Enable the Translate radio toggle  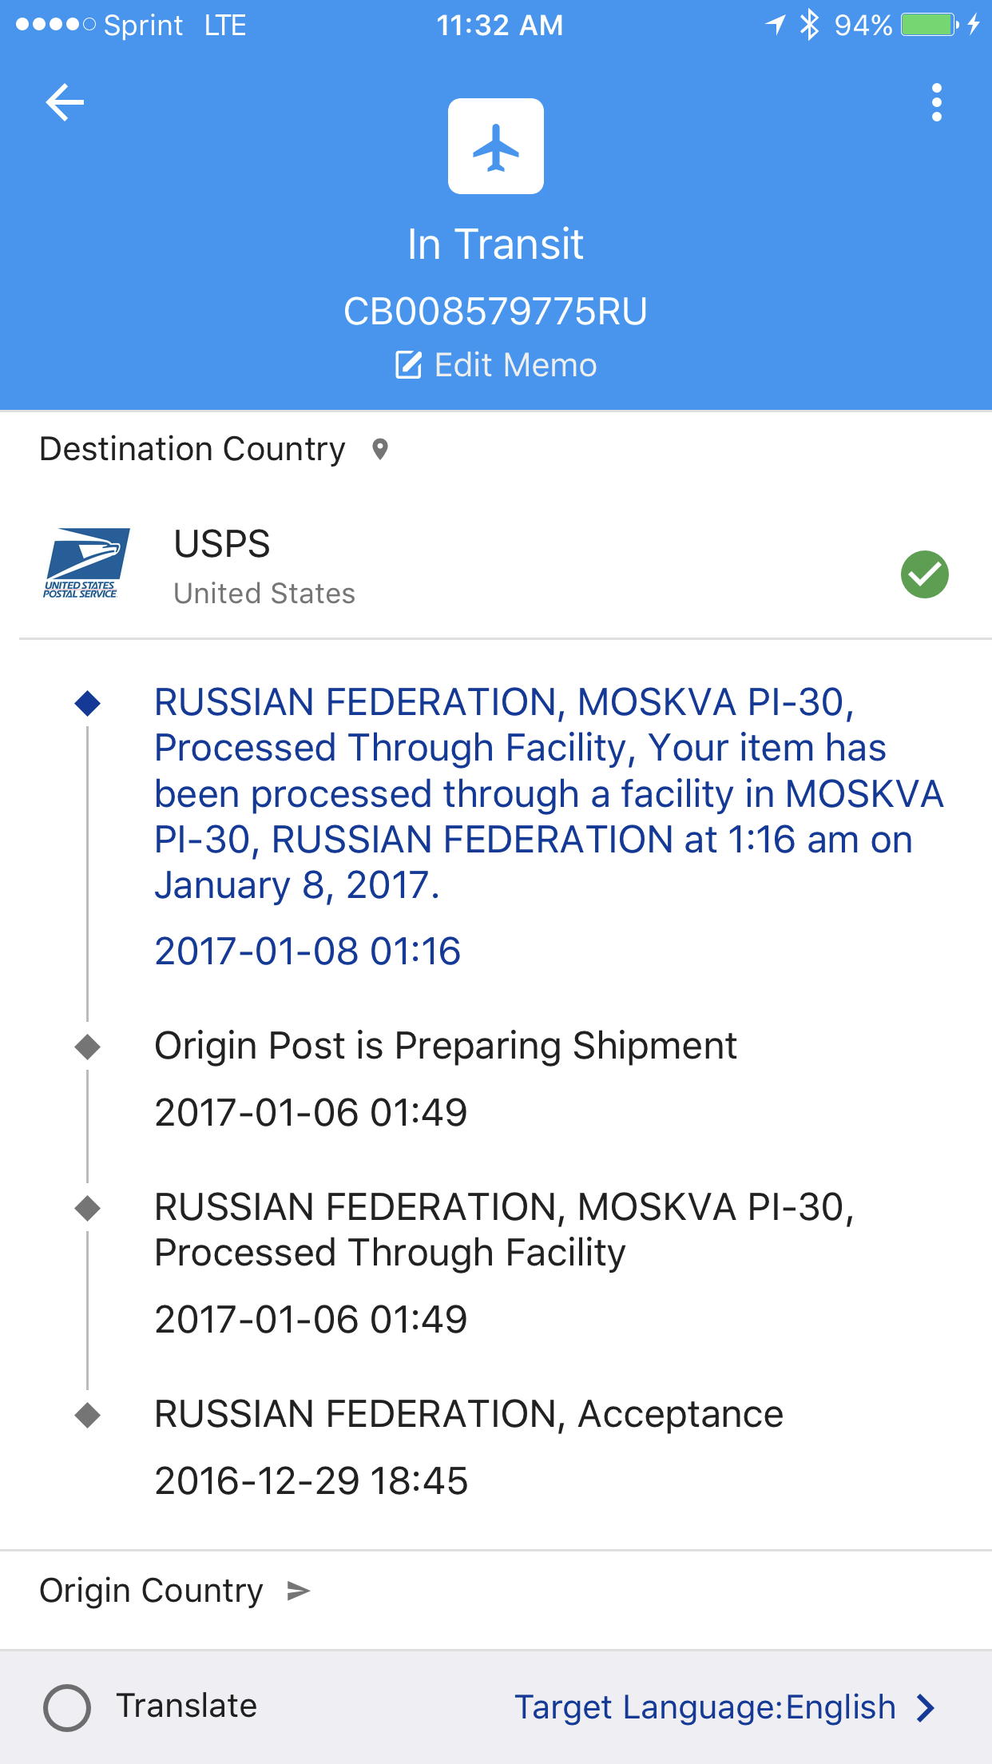(x=67, y=1707)
